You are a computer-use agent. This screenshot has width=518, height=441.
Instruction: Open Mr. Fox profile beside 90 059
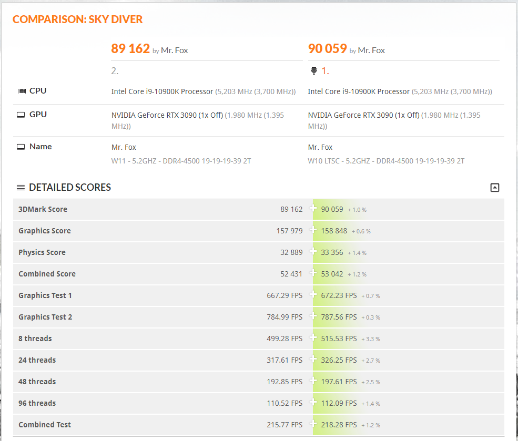pyautogui.click(x=371, y=50)
